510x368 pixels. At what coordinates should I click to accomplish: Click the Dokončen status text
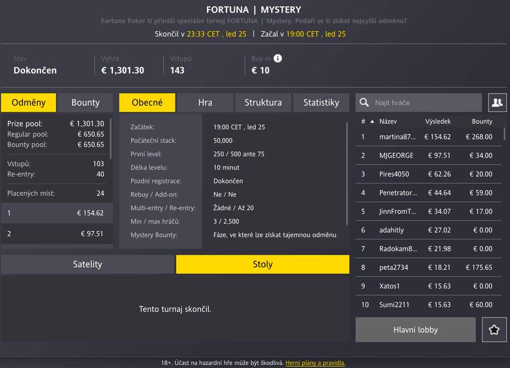point(35,70)
